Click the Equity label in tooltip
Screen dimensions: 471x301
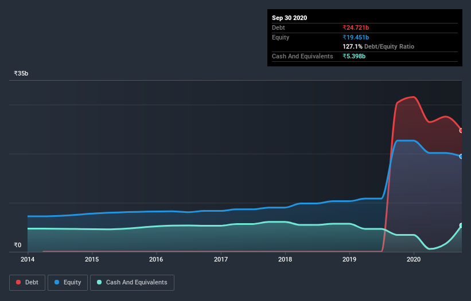point(281,37)
